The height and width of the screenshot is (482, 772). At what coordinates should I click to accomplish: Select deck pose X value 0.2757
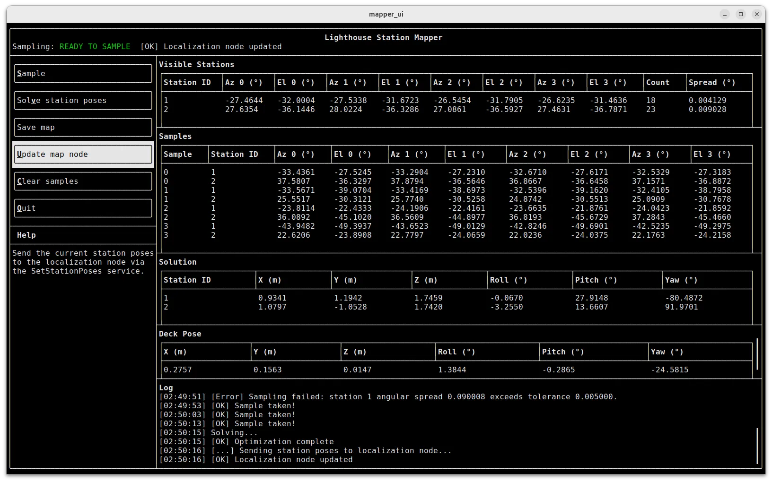coord(178,370)
